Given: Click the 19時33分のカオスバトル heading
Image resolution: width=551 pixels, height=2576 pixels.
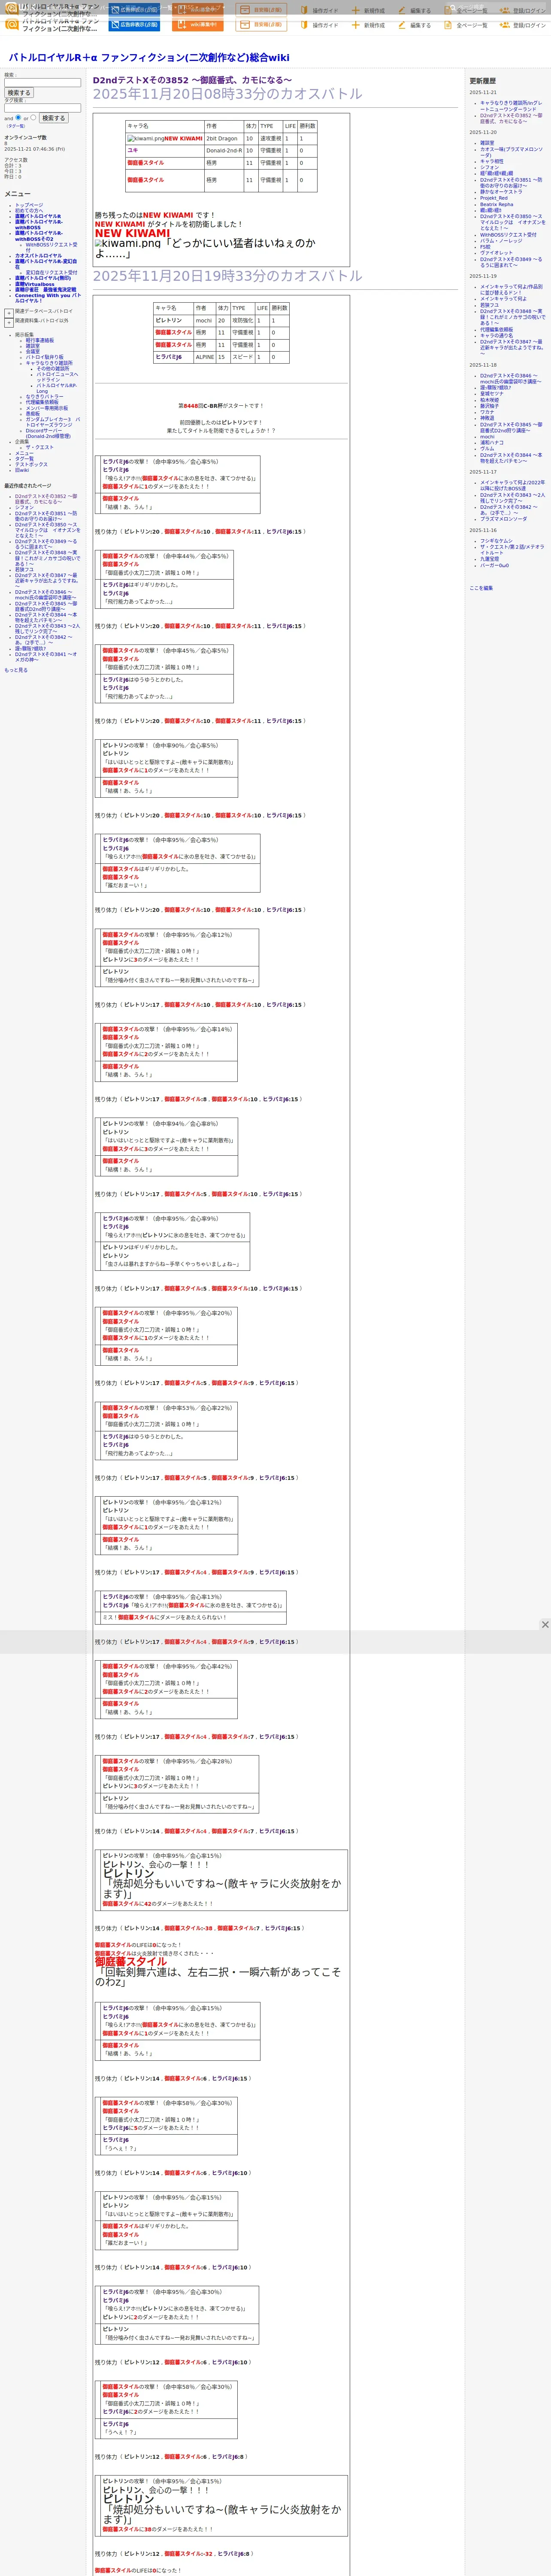Looking at the screenshot, I should (x=228, y=276).
